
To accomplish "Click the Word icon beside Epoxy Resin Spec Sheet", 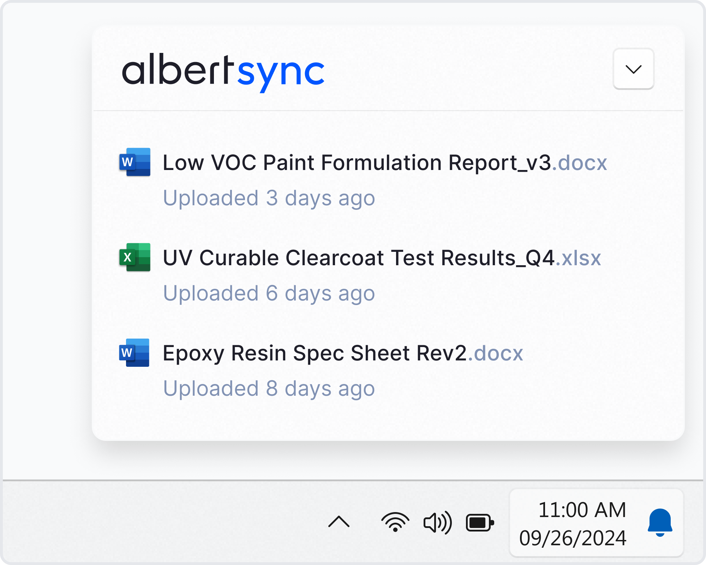I will pos(134,353).
